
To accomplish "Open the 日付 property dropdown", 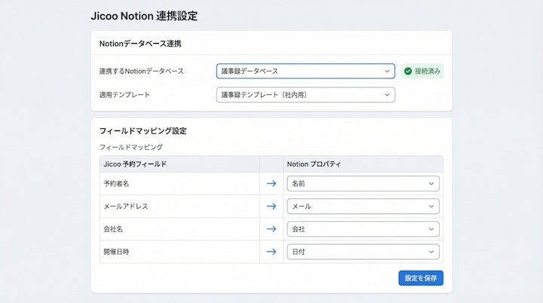I will [x=363, y=252].
